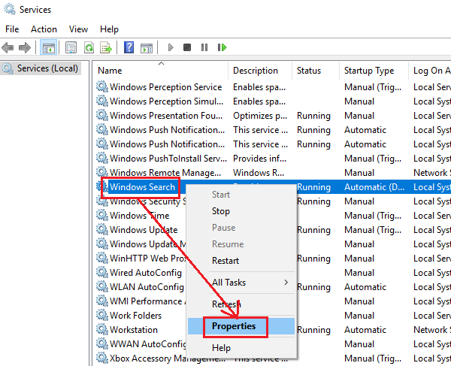This screenshot has width=451, height=366.
Task: Click the Stop Service square icon
Action: click(x=187, y=47)
